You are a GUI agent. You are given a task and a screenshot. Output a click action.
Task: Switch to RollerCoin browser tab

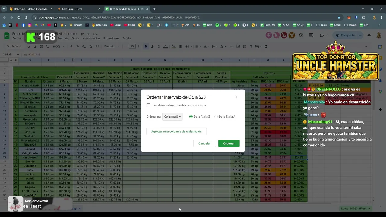coord(31,9)
